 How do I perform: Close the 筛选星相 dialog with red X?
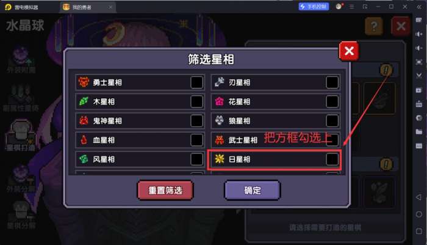point(349,51)
